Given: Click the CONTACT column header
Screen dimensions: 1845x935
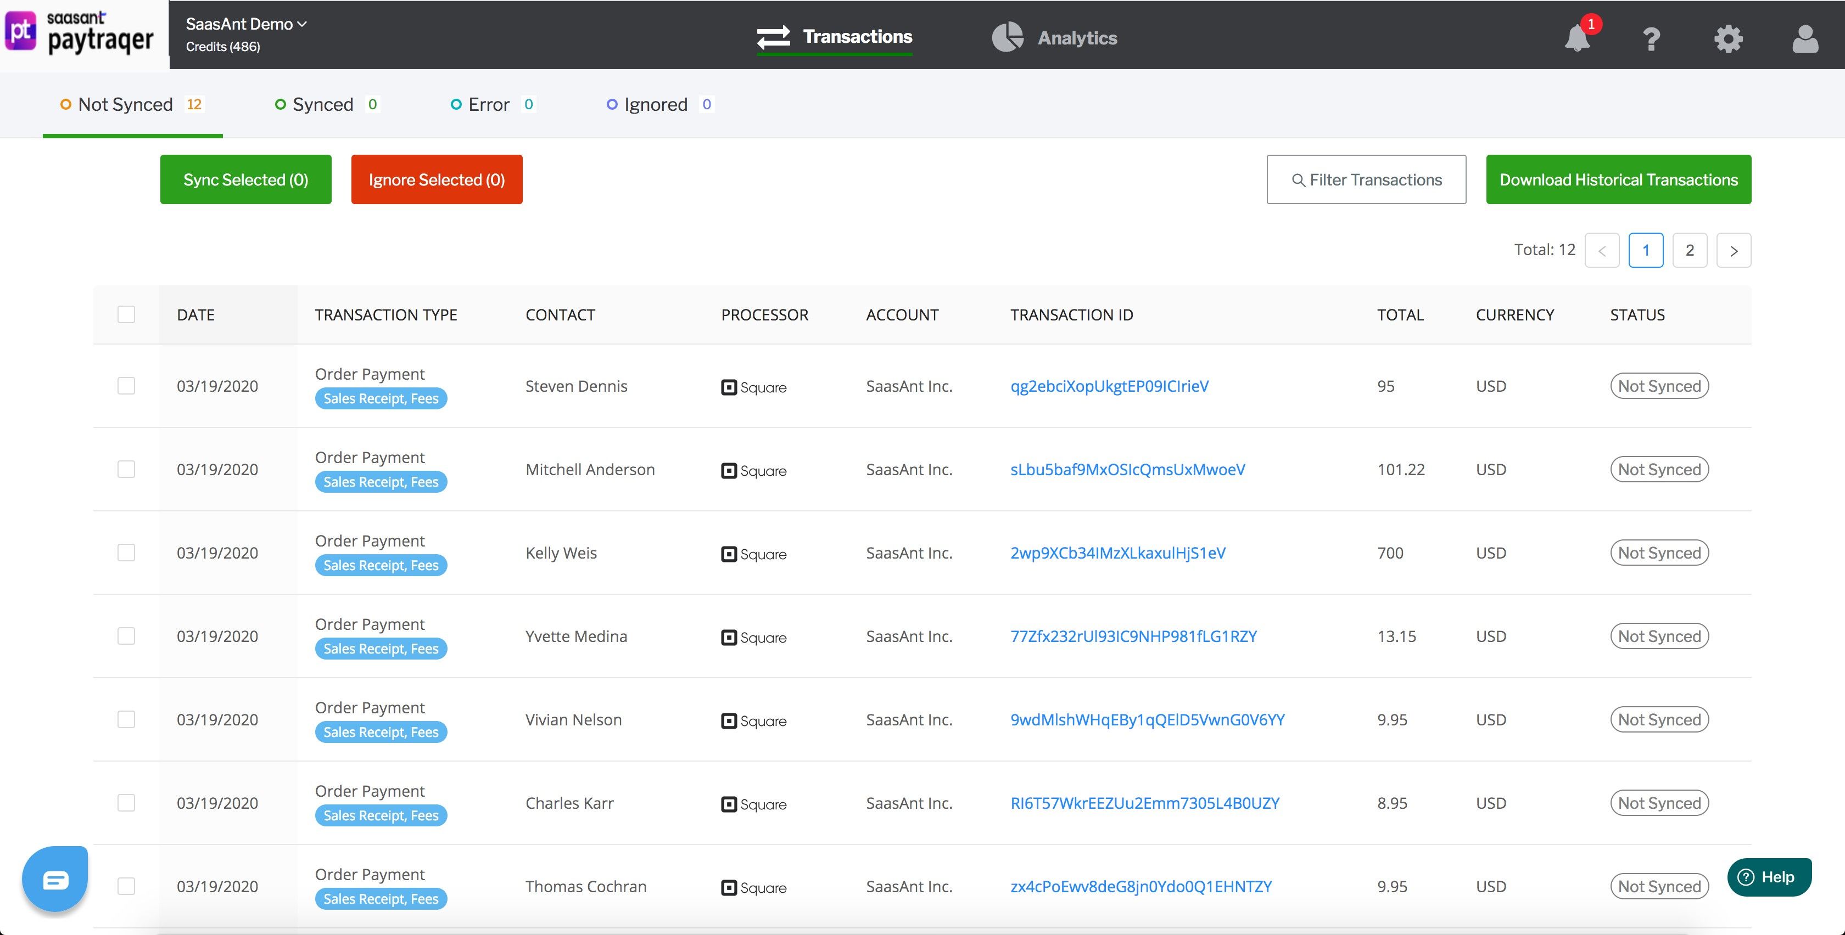Looking at the screenshot, I should [x=560, y=315].
